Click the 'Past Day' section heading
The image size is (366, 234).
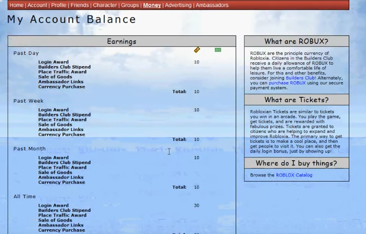(x=26, y=53)
